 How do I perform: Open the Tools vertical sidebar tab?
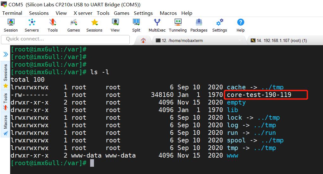coord(6,101)
